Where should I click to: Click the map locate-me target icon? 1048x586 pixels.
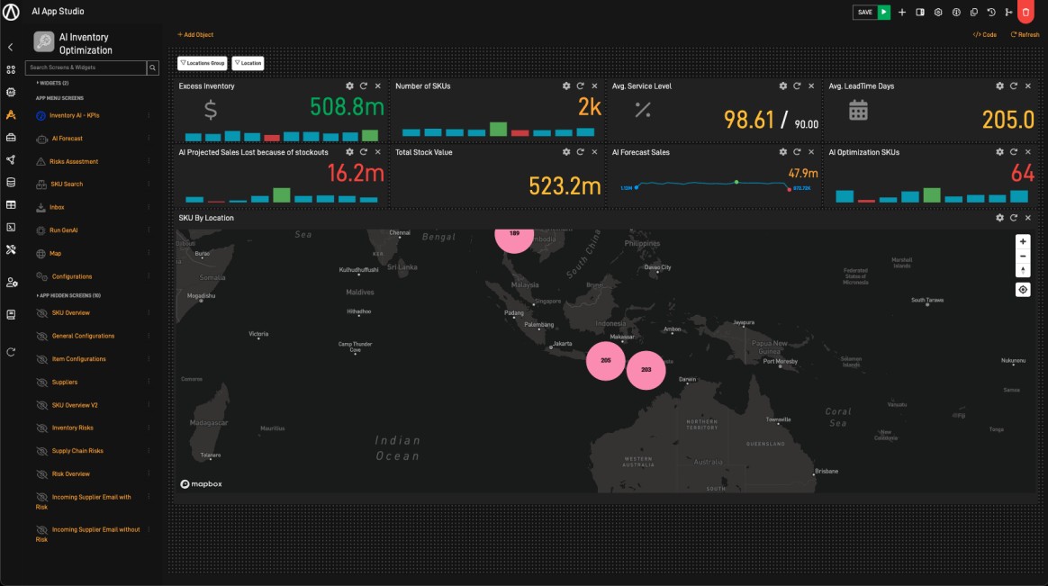click(1023, 290)
